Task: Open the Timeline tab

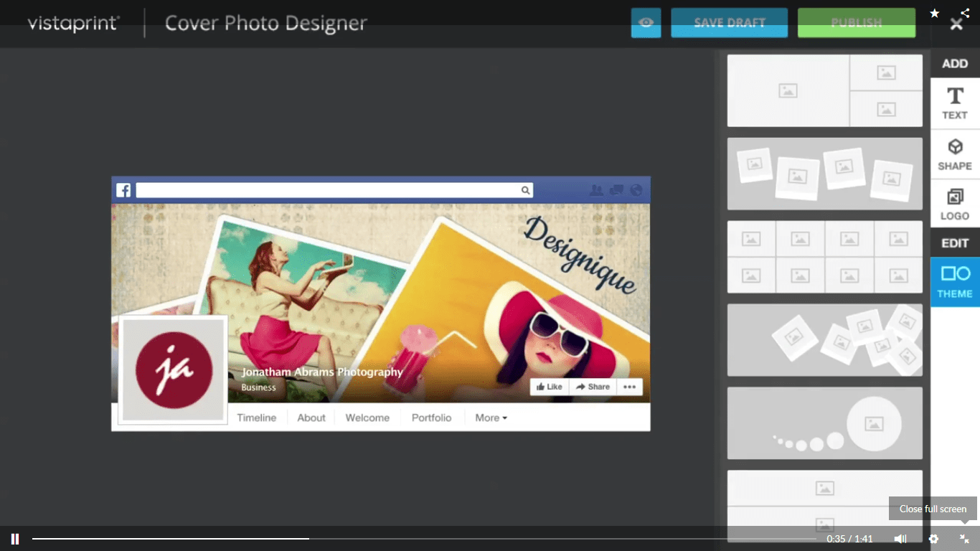Action: coord(256,418)
